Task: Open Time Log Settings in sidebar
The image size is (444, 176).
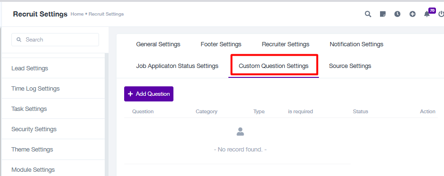Action: point(53,89)
